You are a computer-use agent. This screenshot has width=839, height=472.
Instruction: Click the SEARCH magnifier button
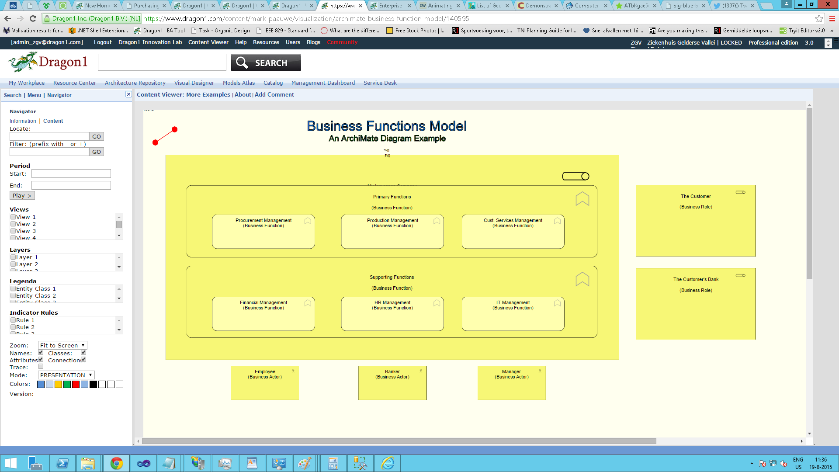[x=266, y=62]
